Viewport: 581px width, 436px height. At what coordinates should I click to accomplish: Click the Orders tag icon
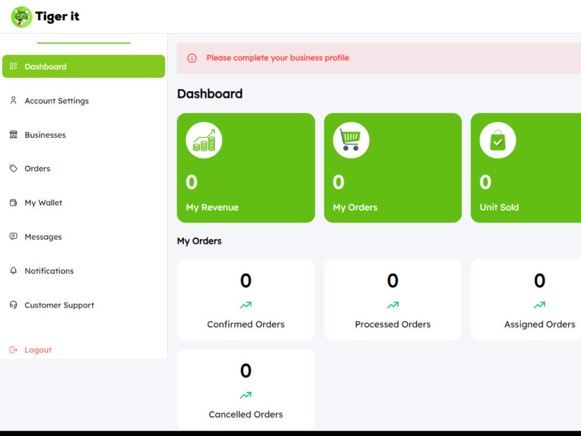13,169
